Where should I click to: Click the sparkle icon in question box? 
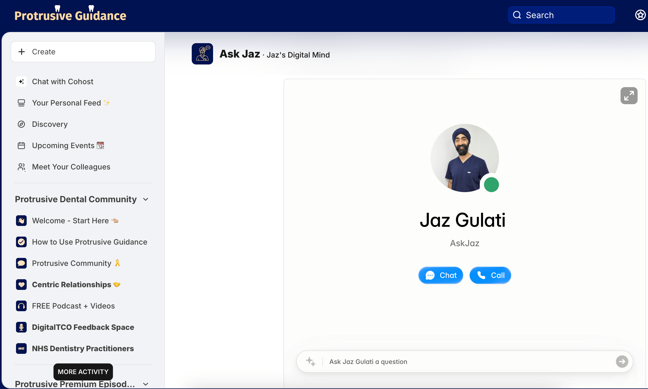pos(310,362)
